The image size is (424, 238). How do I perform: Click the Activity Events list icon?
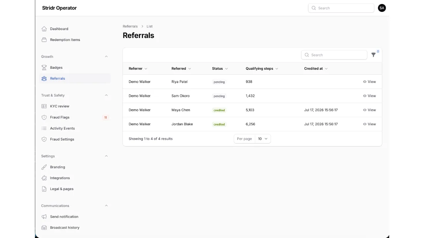[x=44, y=128]
